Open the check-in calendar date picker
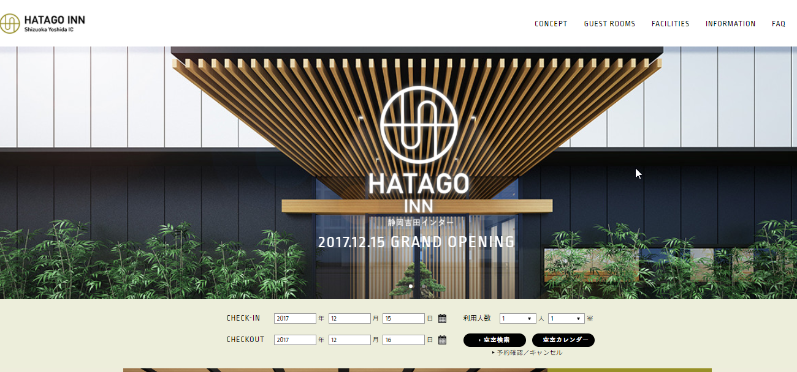The height and width of the screenshot is (372, 797). (x=442, y=318)
